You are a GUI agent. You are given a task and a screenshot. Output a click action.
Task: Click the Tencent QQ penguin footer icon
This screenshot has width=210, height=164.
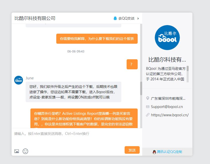pos(154,152)
